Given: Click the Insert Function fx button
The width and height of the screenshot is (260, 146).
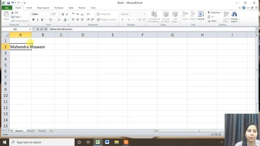Looking at the screenshot, I should click(45, 29).
